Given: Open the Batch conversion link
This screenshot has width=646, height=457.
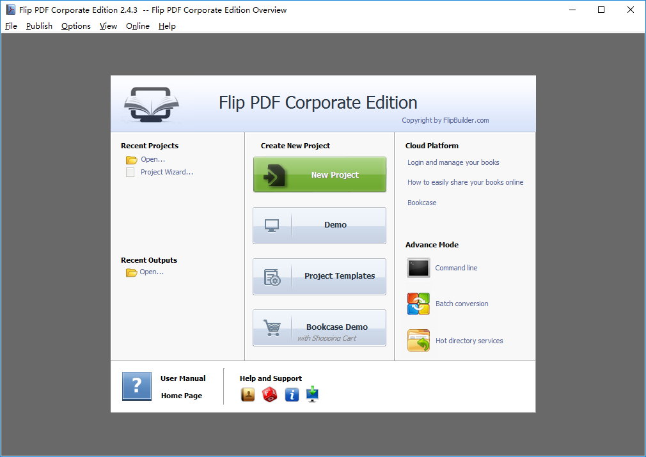Looking at the screenshot, I should click(x=462, y=304).
